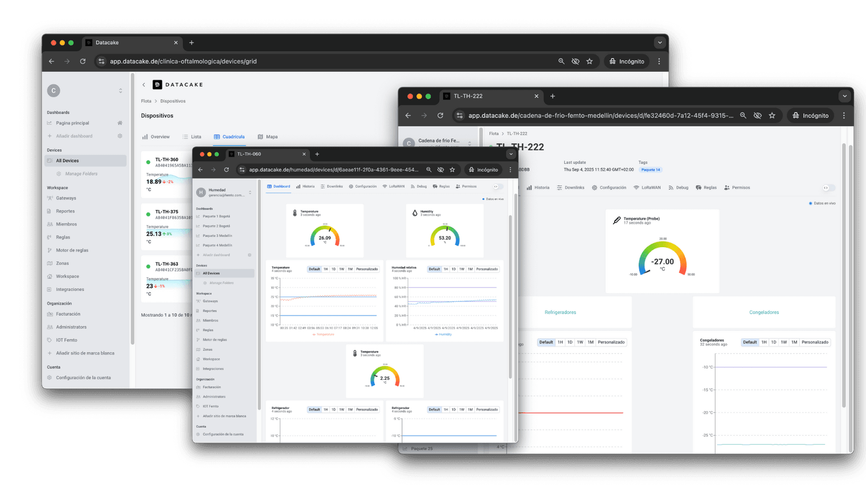This screenshot has height=487, width=866.
Task: Switch to the Lista tab under Dispositivos
Action: click(192, 137)
